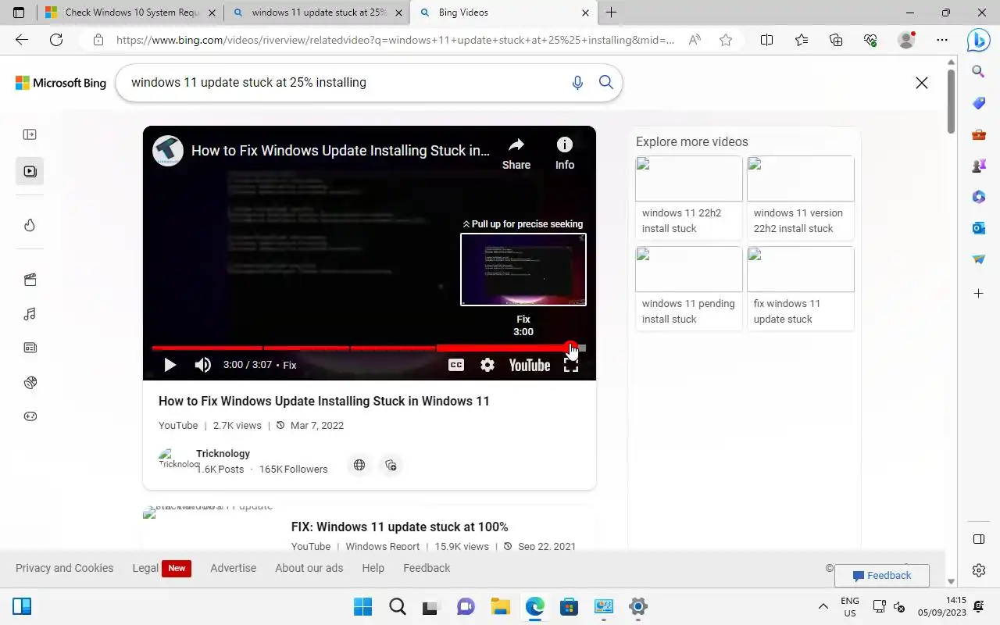Open Edge sidebar Outlook icon
The height and width of the screenshot is (625, 1000).
click(x=979, y=228)
